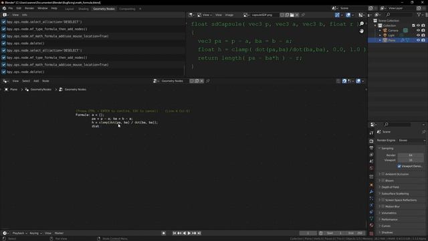Click the open-image folder icon in image editor

tap(292, 15)
